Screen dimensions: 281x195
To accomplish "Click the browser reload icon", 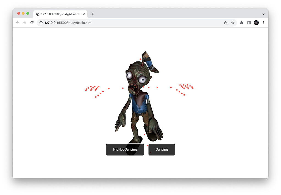I will click(32, 23).
